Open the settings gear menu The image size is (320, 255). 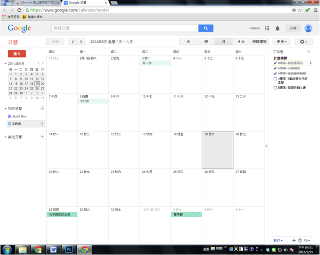[x=303, y=42]
